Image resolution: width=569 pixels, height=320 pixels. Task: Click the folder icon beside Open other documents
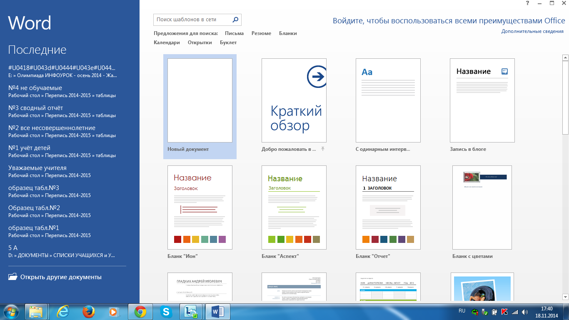pyautogui.click(x=13, y=277)
